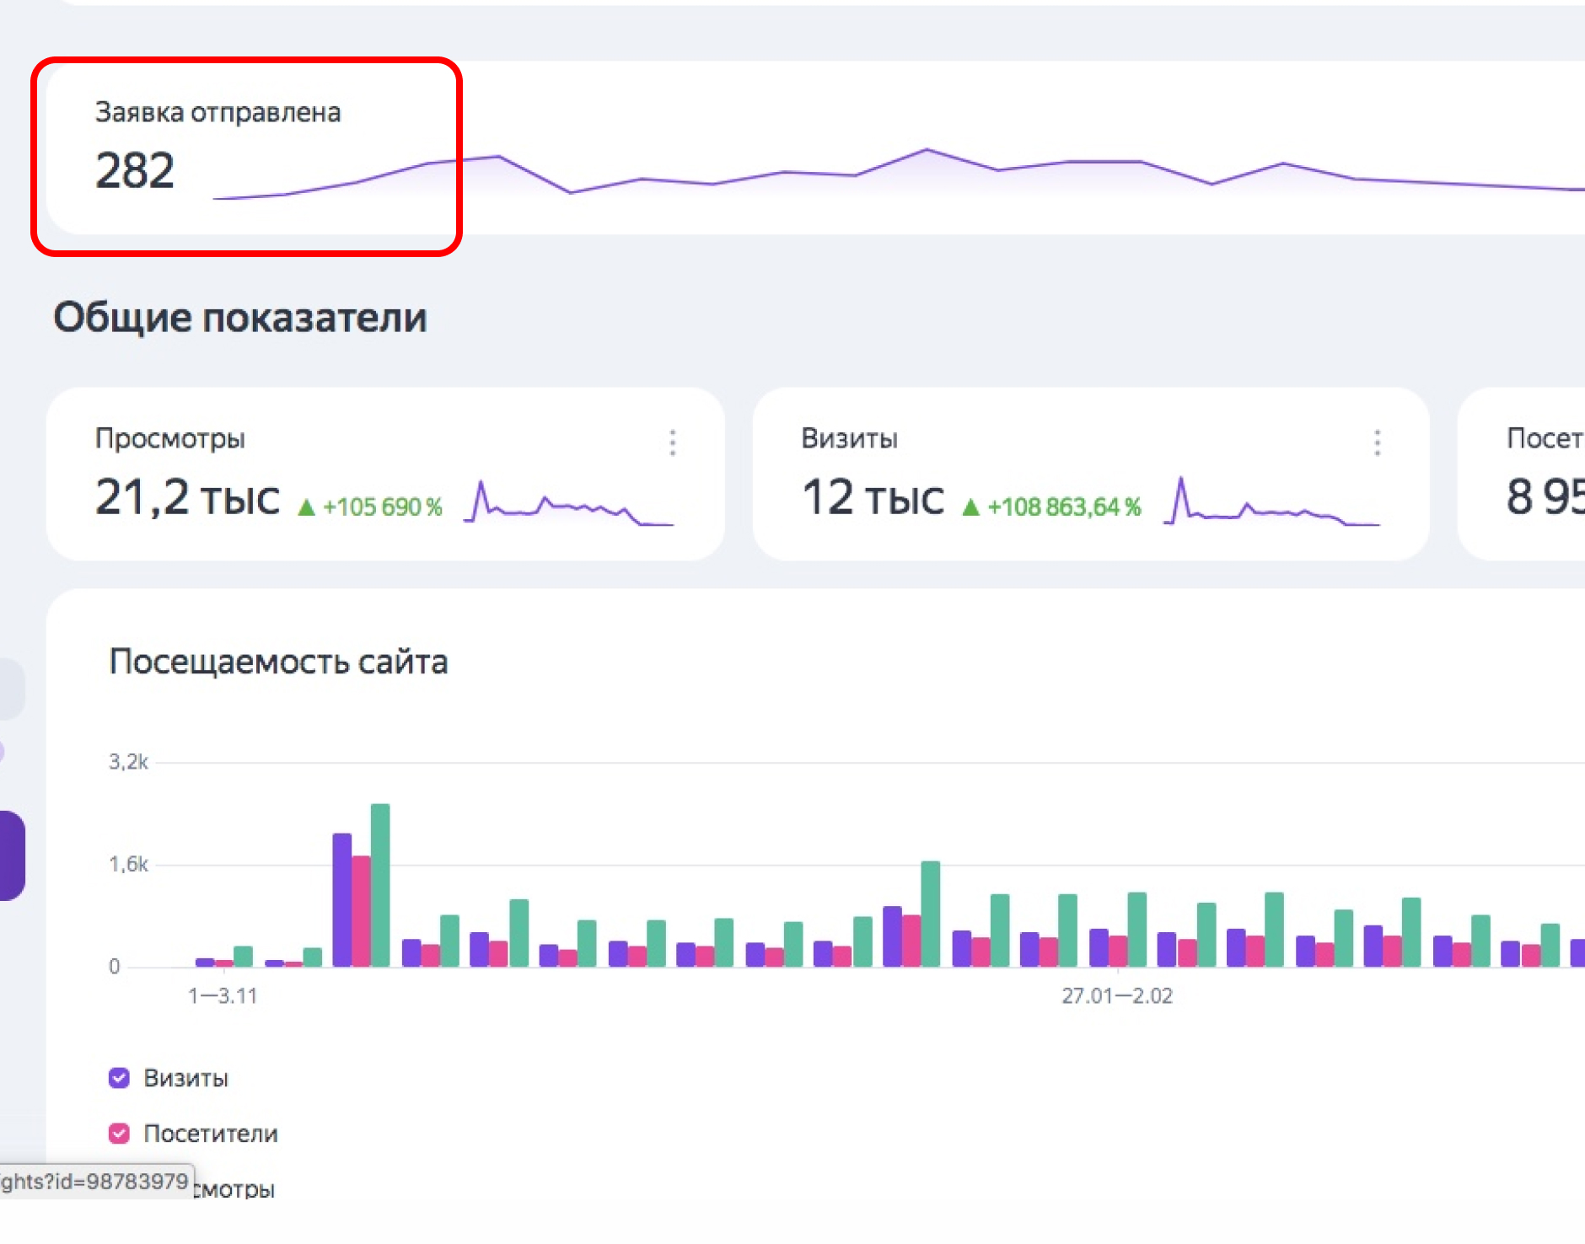This screenshot has width=1585, height=1244.
Task: Click the 1—3.11 date label on the axis
Action: point(223,996)
